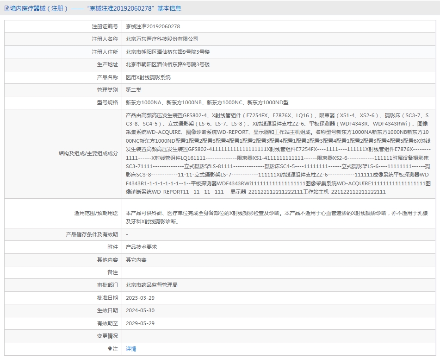This screenshot has width=440, height=359.
Task: Click the structure composition paragraph text
Action: point(278,154)
